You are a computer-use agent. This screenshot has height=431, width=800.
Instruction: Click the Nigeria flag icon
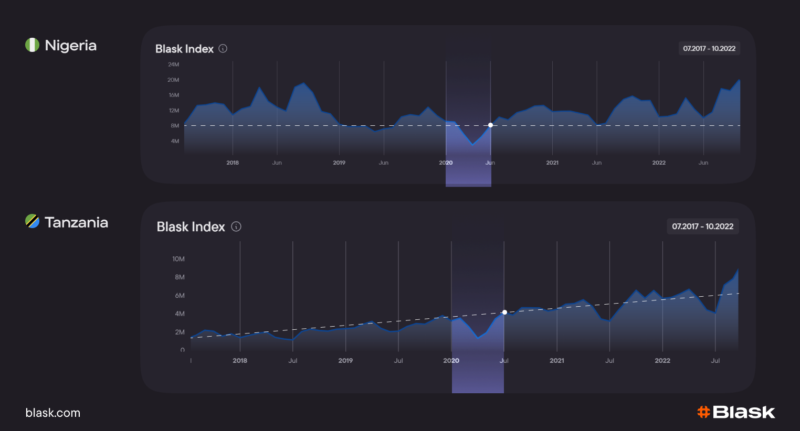pos(32,45)
